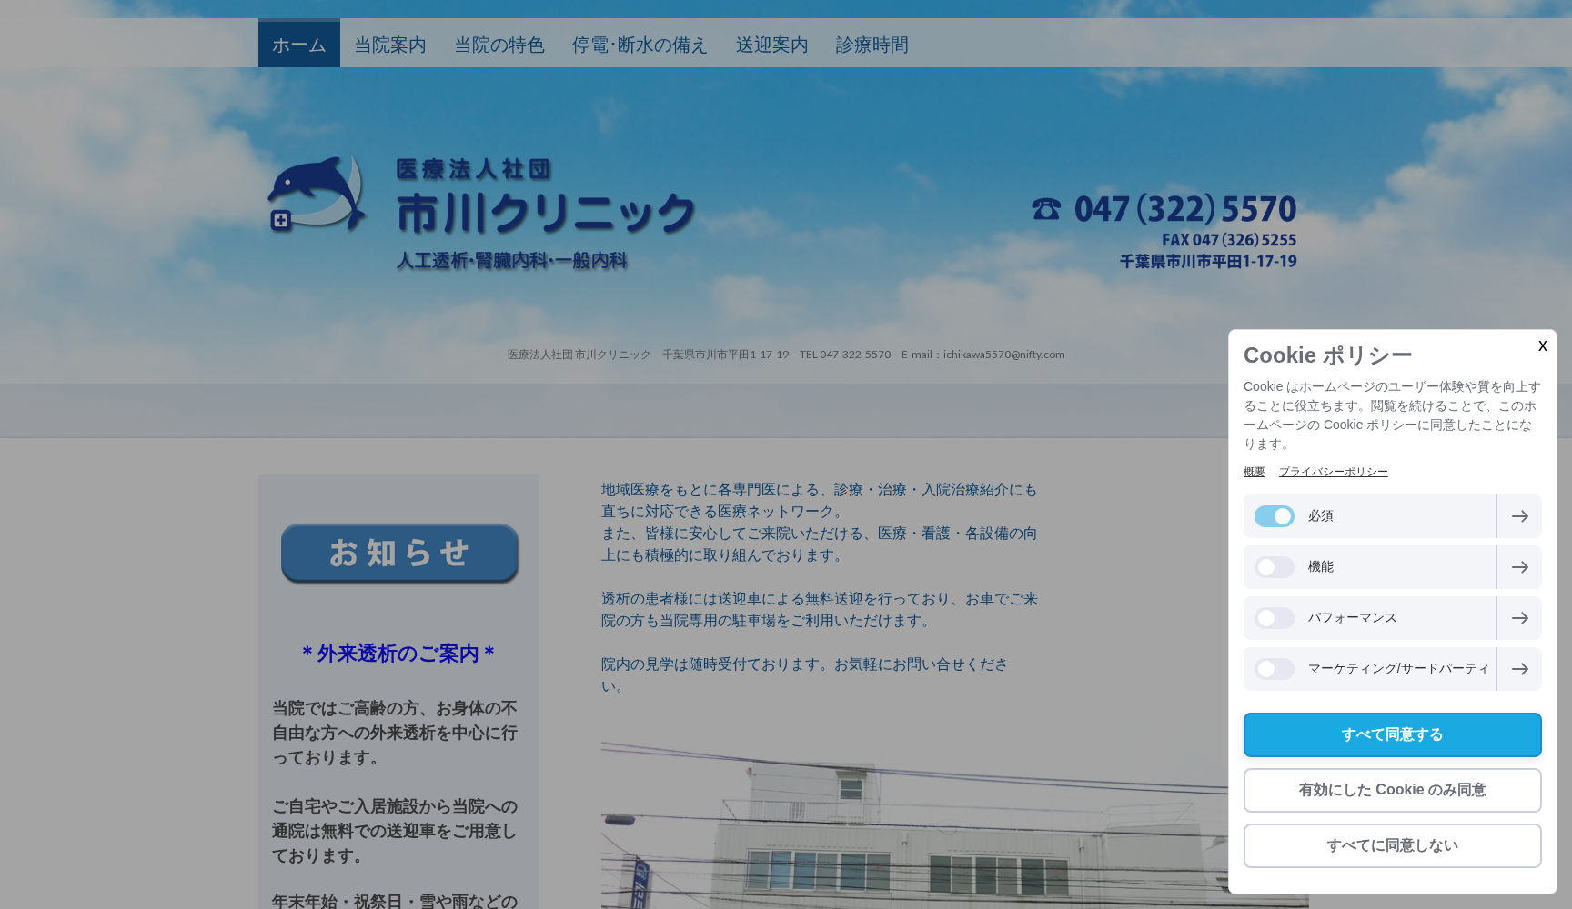Click the telephone icon beside the phone number
The image size is (1572, 909).
1044,209
